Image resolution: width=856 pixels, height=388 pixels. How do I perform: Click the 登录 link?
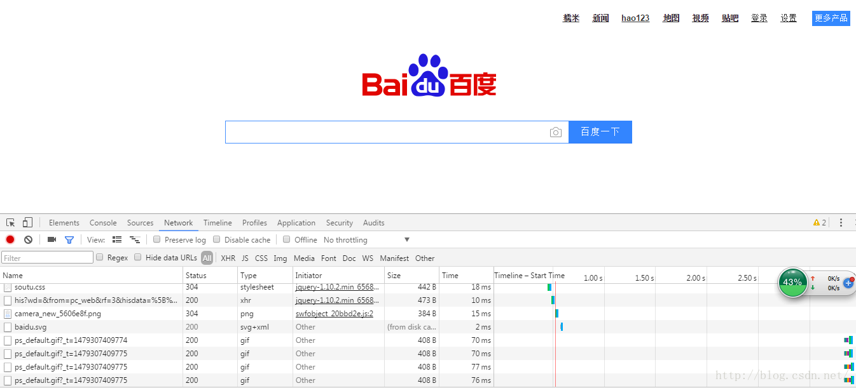[759, 18]
